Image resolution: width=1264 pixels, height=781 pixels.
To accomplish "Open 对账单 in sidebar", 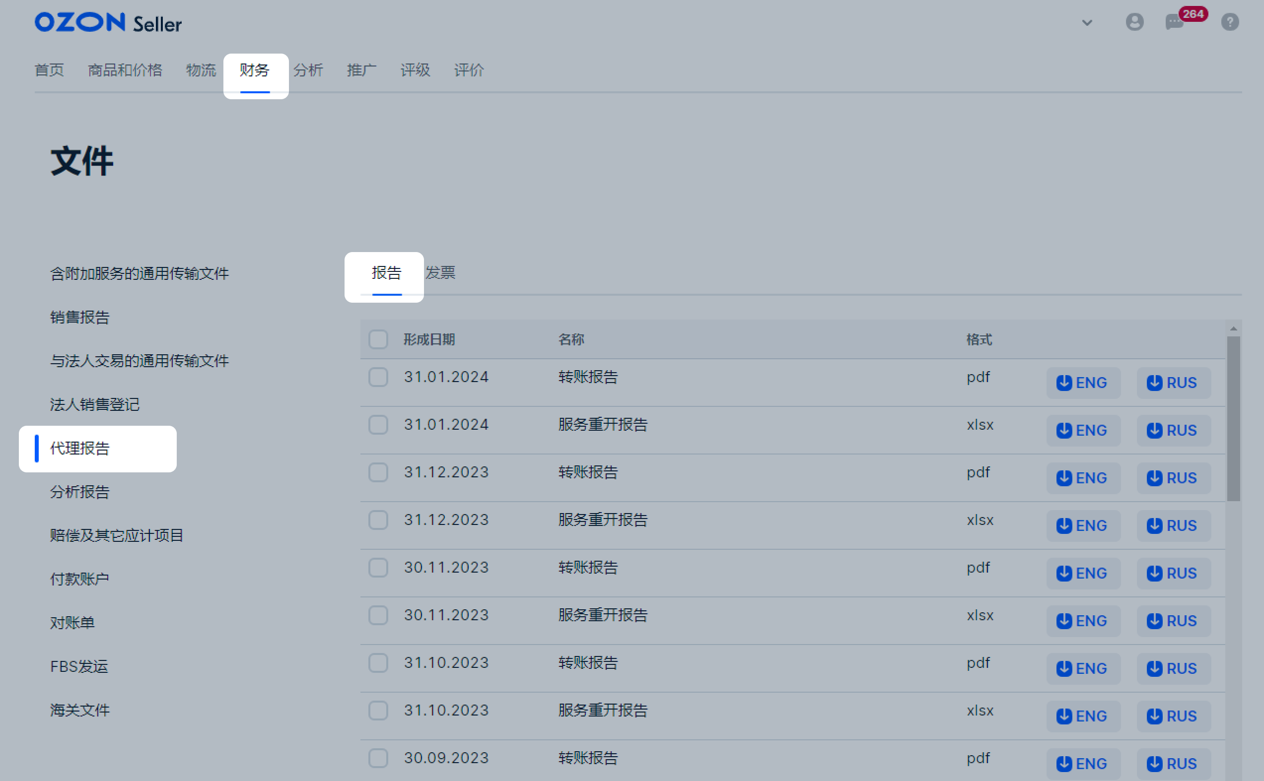I will click(x=72, y=623).
